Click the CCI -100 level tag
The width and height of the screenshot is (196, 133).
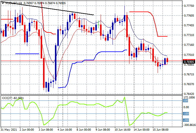coord(186,113)
